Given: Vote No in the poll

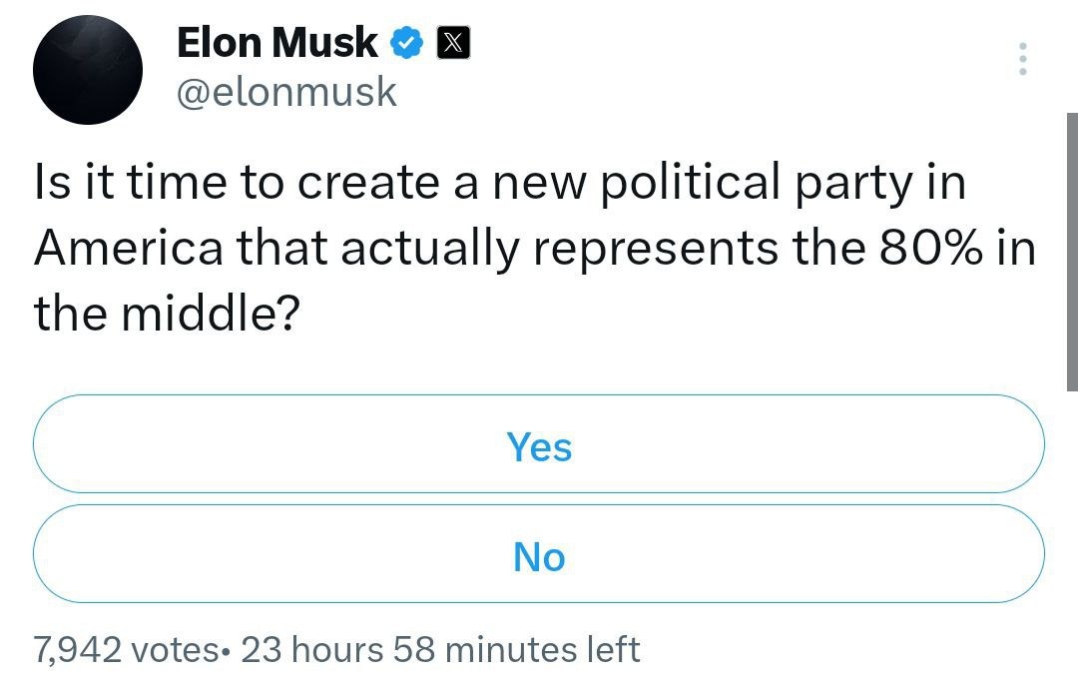Looking at the screenshot, I should (539, 555).
